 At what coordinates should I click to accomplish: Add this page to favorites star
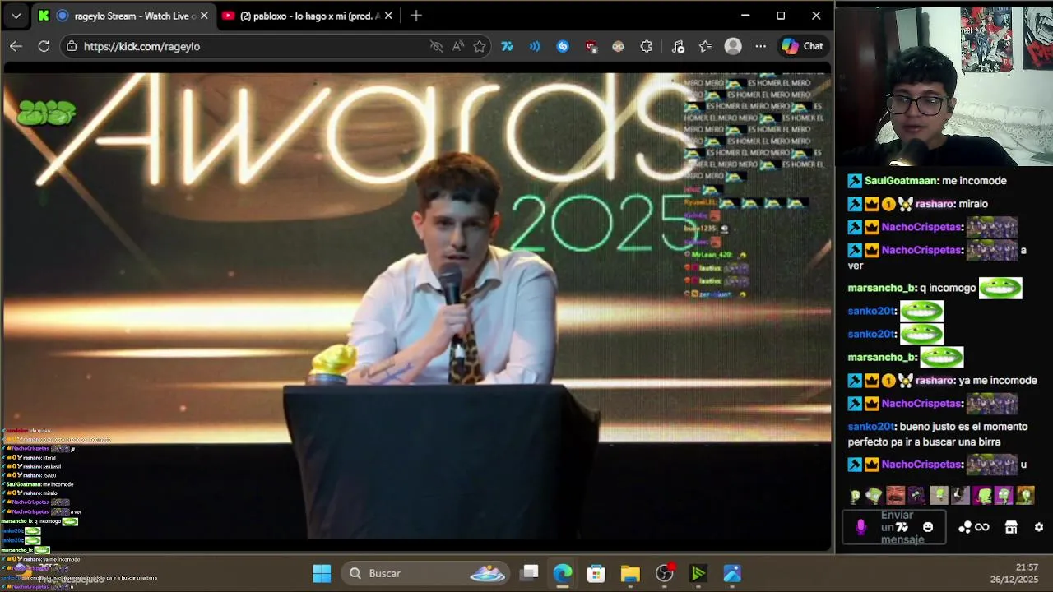(x=480, y=47)
